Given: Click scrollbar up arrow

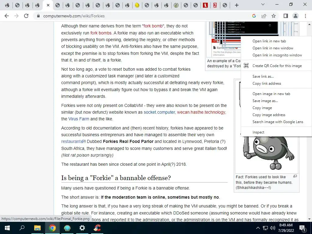Looking at the screenshot, I should pos(310,24).
